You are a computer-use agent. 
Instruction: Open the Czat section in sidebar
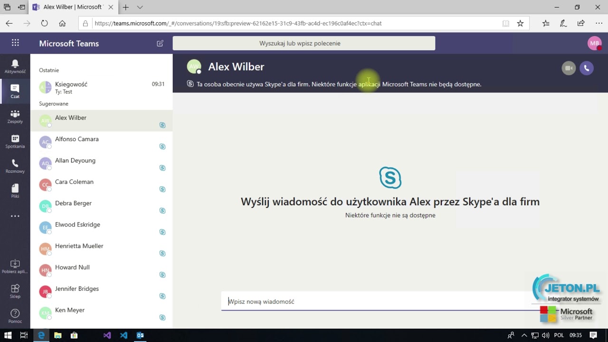click(15, 91)
